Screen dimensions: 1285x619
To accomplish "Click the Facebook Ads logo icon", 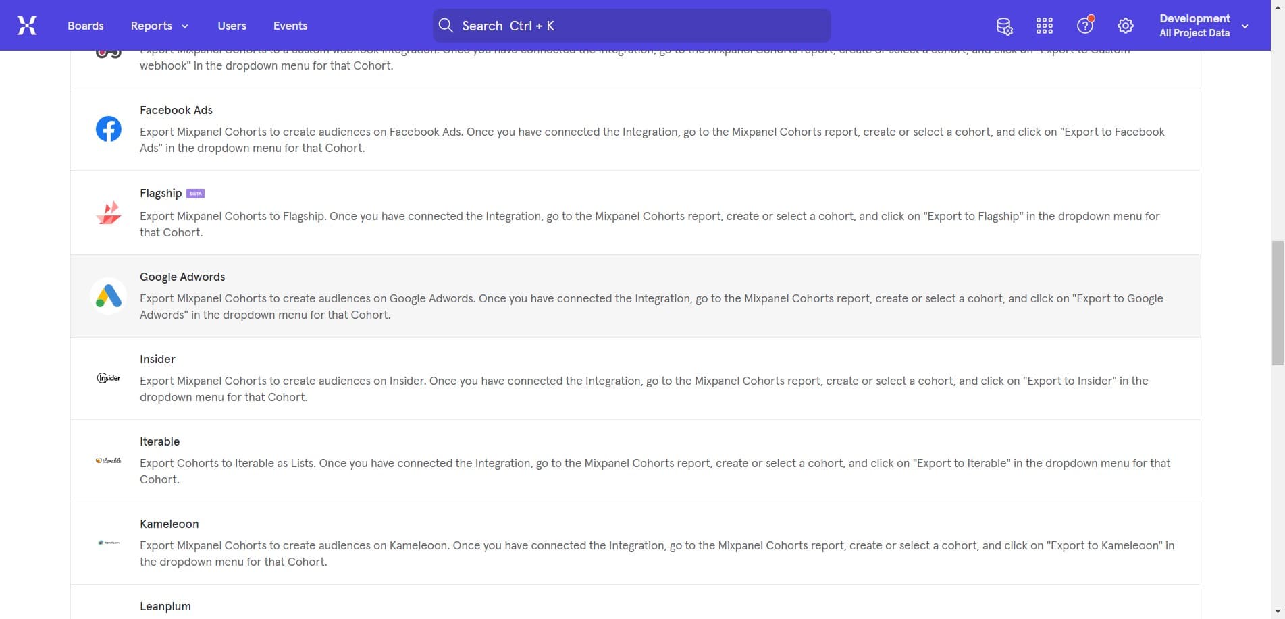I will point(108,129).
